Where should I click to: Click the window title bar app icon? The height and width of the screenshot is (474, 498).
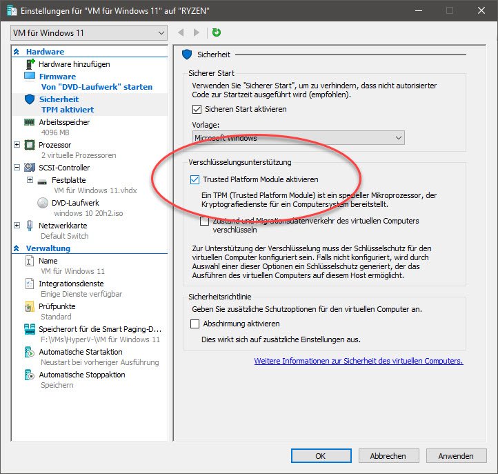[x=12, y=11]
